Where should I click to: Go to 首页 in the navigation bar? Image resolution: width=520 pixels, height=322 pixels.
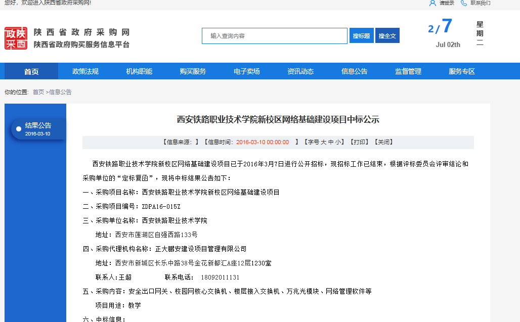pyautogui.click(x=31, y=71)
